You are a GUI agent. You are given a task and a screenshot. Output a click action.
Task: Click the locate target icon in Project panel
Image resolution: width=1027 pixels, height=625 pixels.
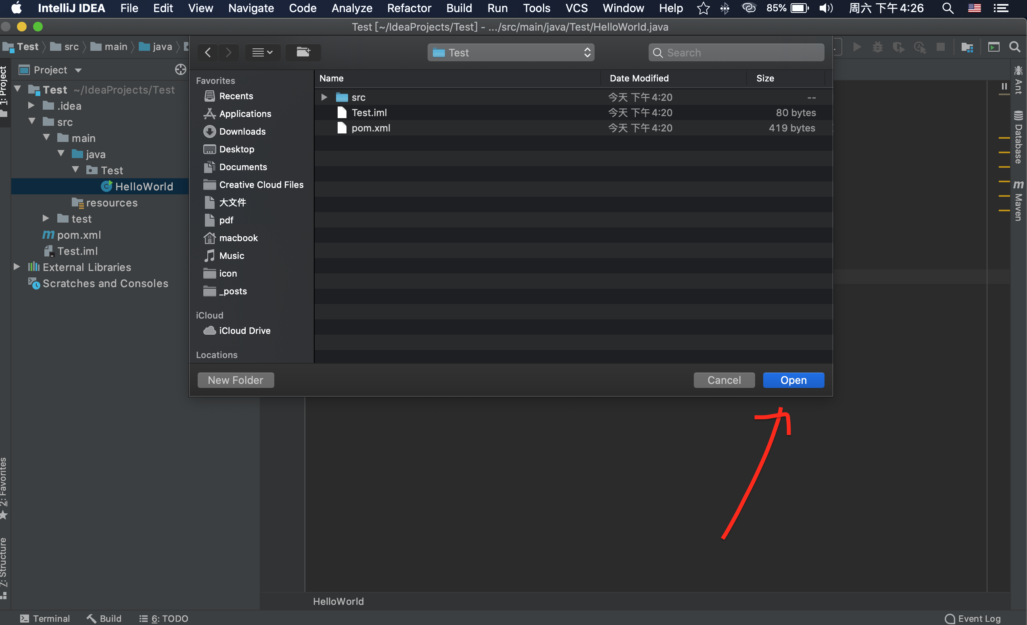click(180, 70)
